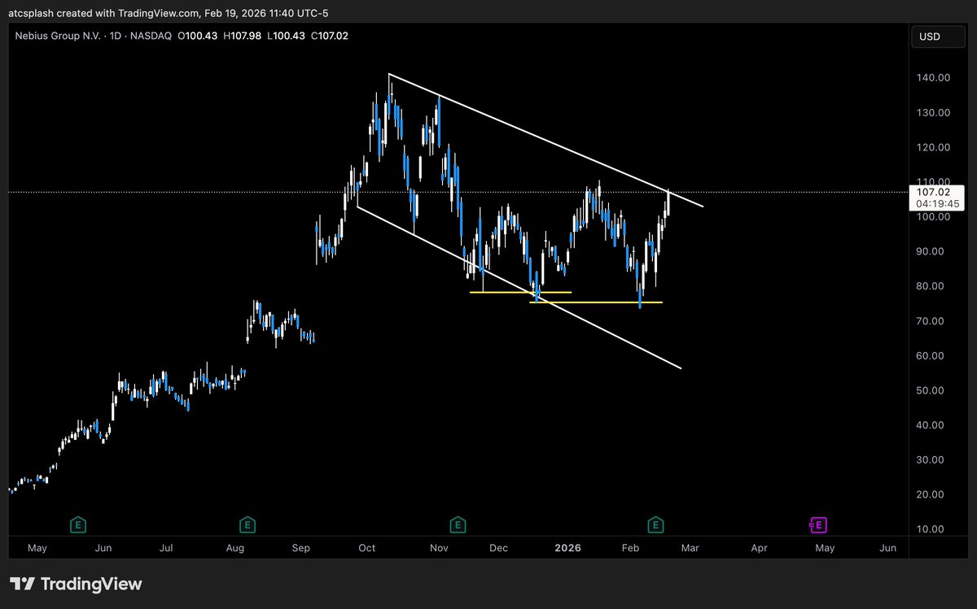This screenshot has height=609, width=977.
Task: Click the green earnings icon below May 2025
Action: (x=78, y=524)
